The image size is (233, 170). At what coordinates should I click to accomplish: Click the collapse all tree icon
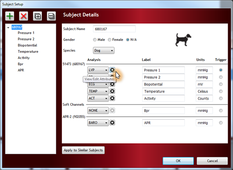point(51,16)
